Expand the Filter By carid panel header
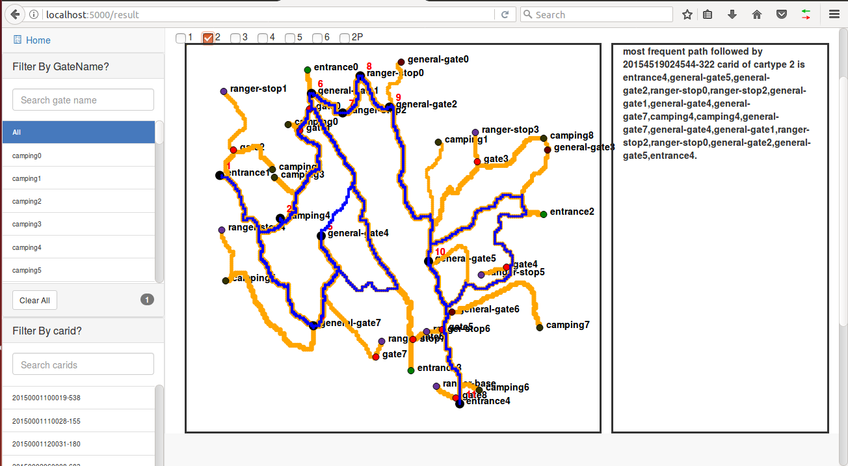 (x=83, y=331)
